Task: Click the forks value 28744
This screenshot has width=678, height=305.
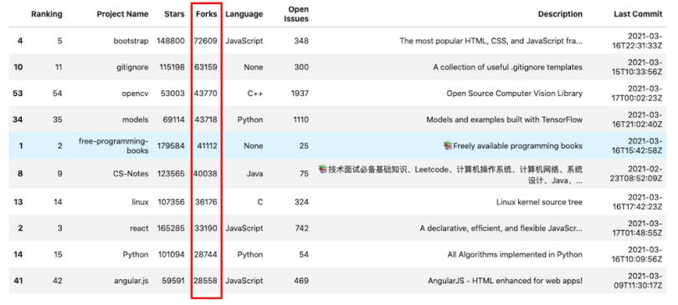Action: pyautogui.click(x=206, y=255)
